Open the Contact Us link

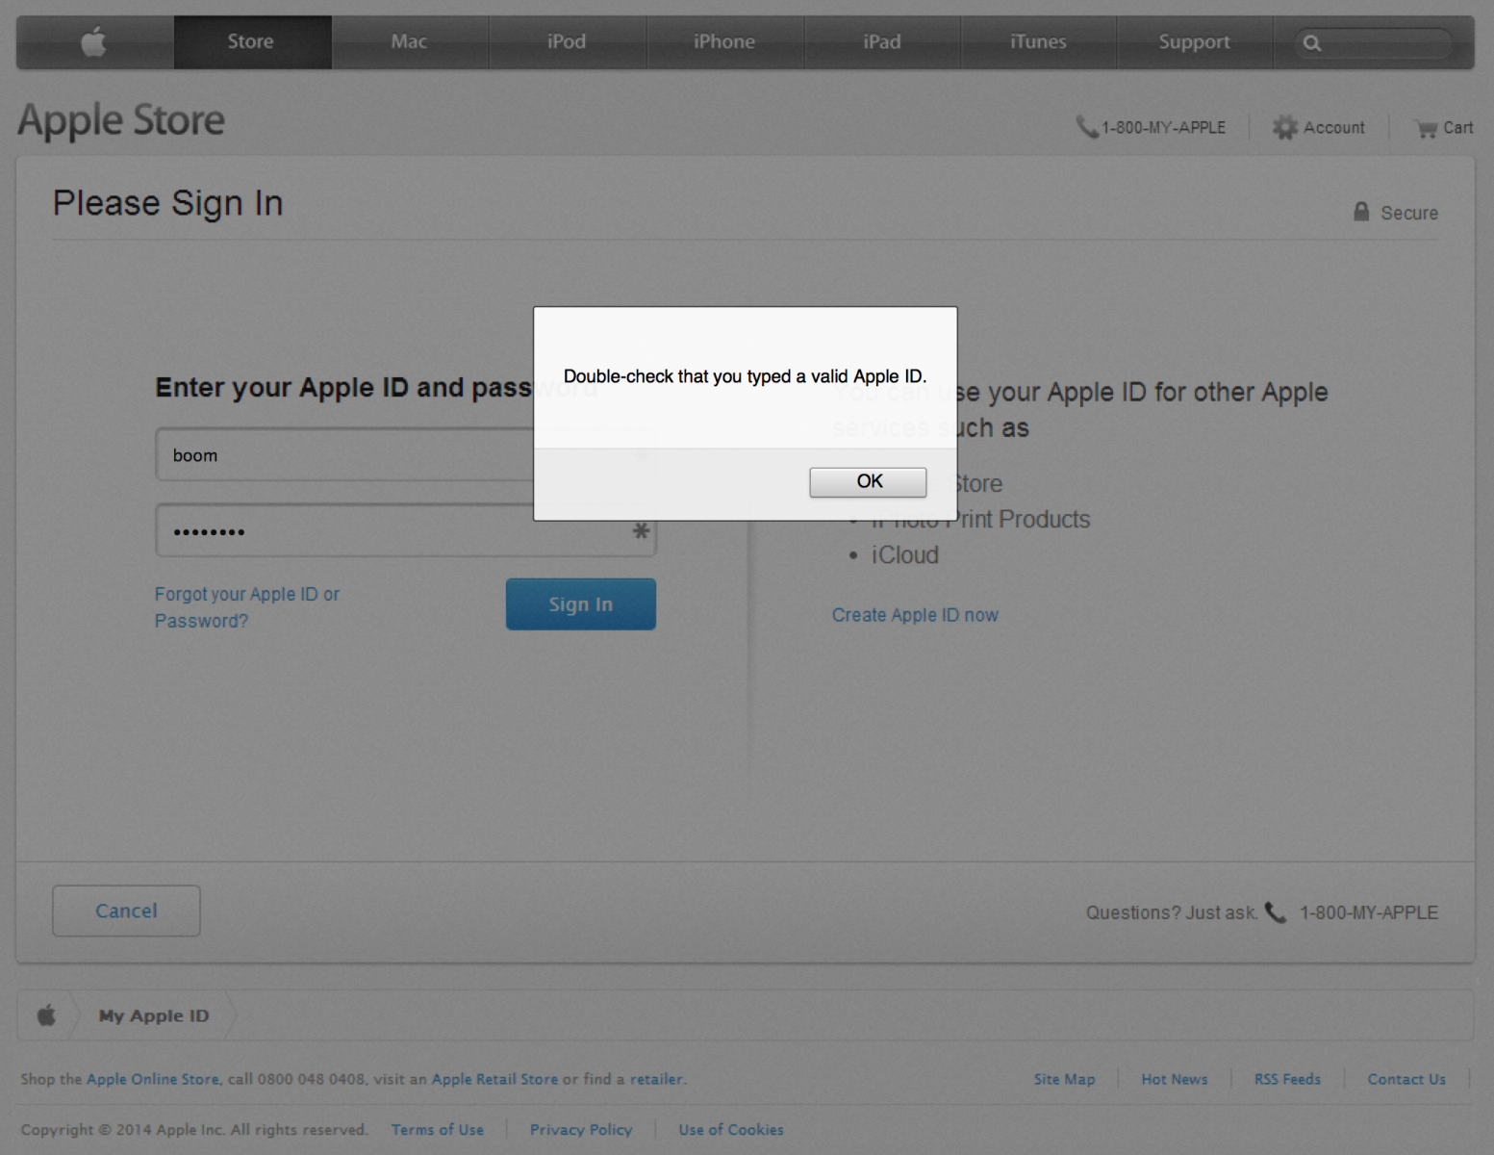point(1406,1080)
